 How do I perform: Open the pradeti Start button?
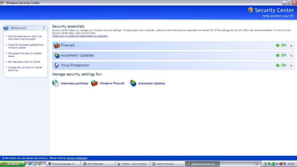click(12, 164)
